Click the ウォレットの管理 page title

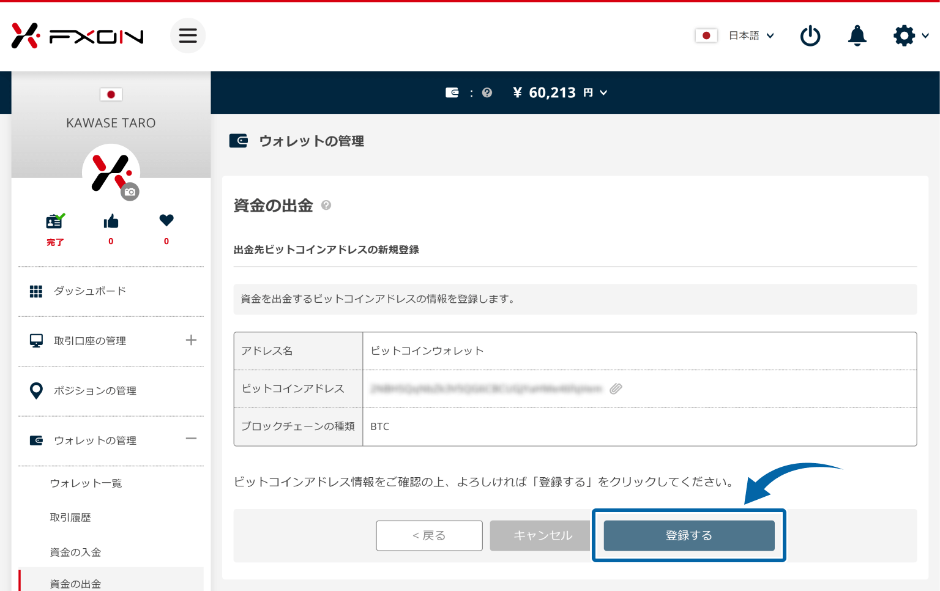click(x=311, y=141)
